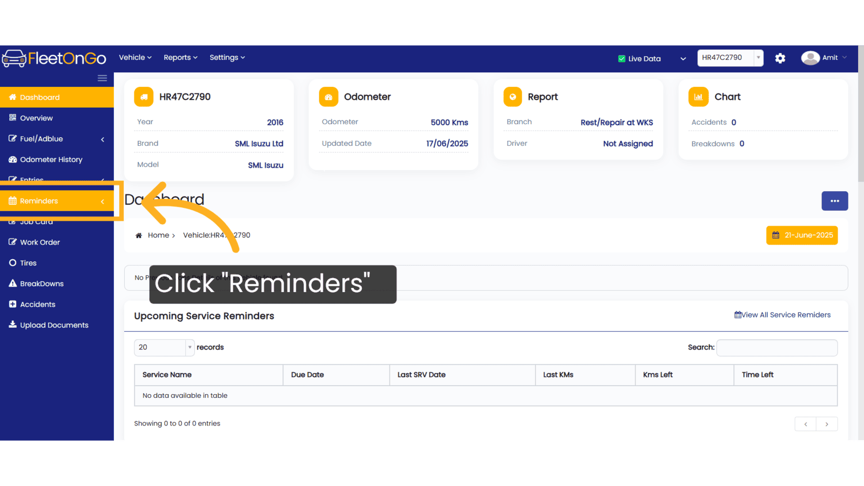Open the Vehicle top menu
The width and height of the screenshot is (864, 486).
[135, 57]
